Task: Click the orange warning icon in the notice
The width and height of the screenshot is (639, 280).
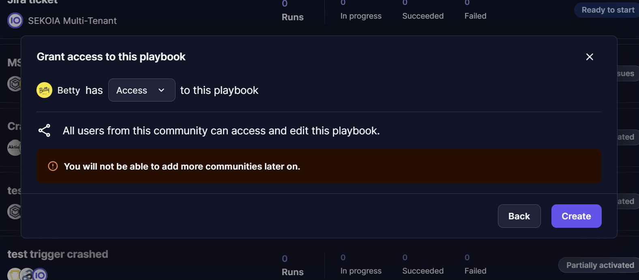Action: [52, 166]
